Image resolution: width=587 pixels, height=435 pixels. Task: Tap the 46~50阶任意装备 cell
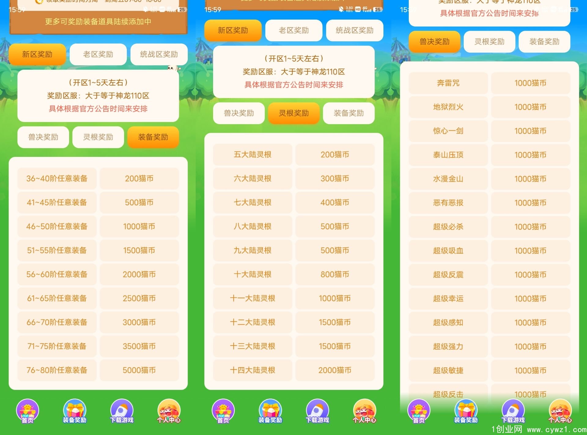pyautogui.click(x=57, y=226)
